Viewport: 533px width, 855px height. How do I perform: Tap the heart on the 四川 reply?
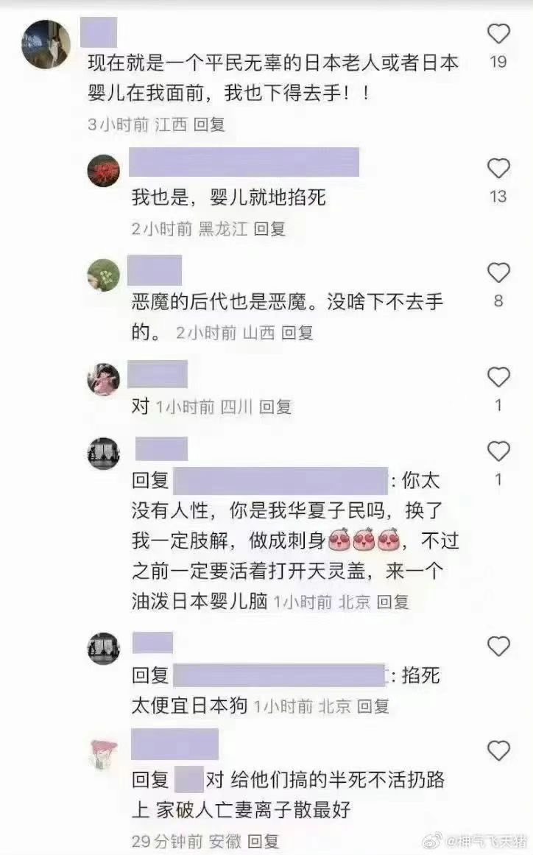[x=498, y=377]
